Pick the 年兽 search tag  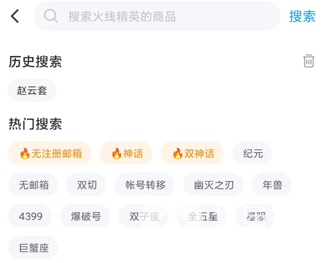click(272, 185)
